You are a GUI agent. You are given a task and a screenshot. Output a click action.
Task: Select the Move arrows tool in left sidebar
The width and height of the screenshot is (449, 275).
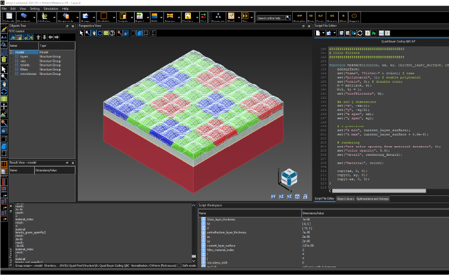(x=4, y=106)
